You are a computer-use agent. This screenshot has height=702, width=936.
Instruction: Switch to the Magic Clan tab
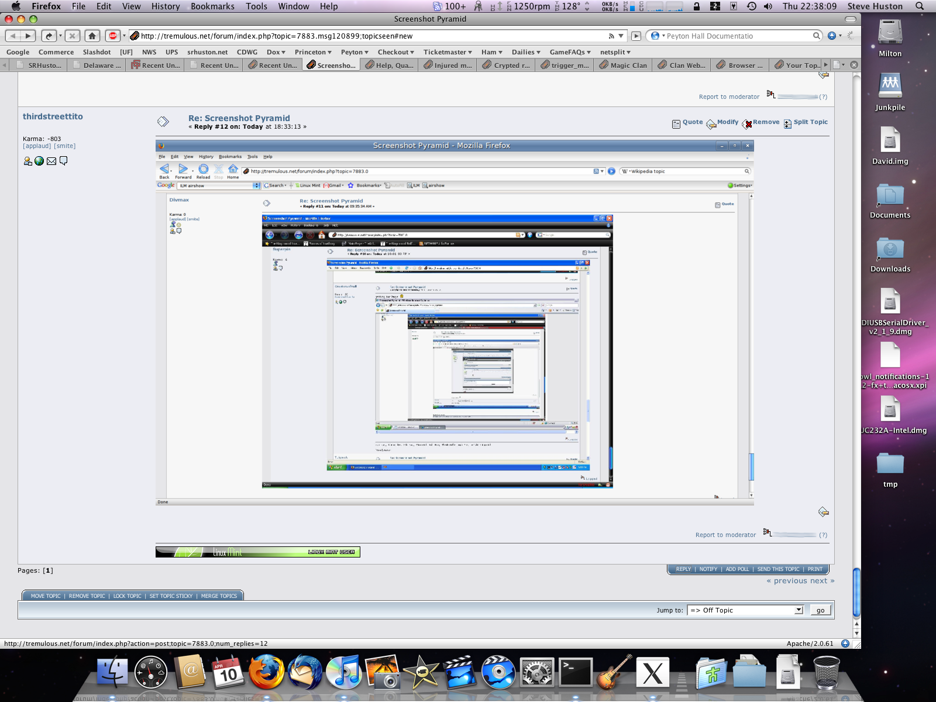click(624, 65)
